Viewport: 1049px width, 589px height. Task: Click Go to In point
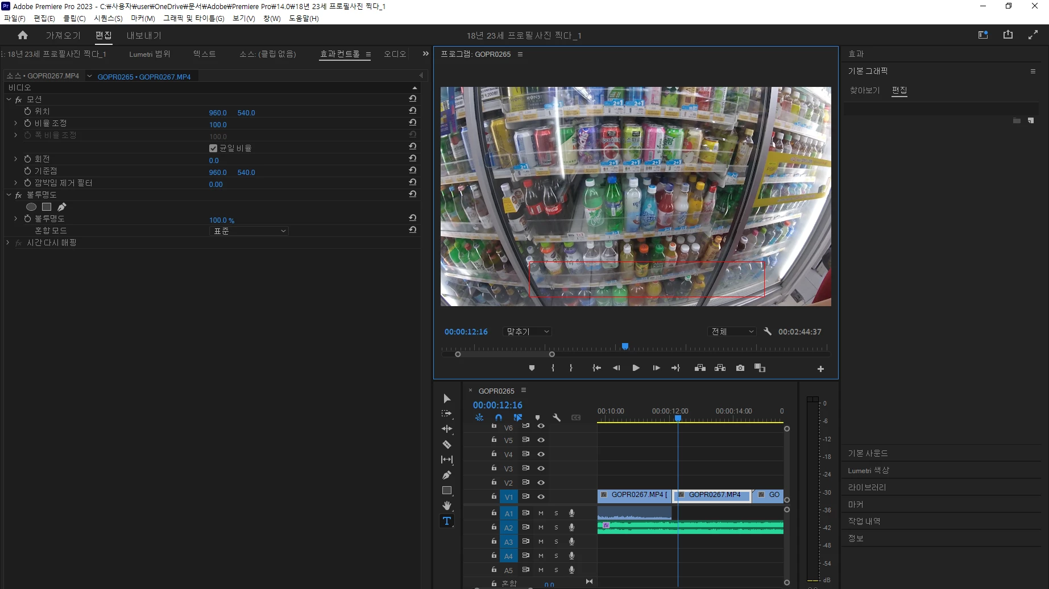596,368
